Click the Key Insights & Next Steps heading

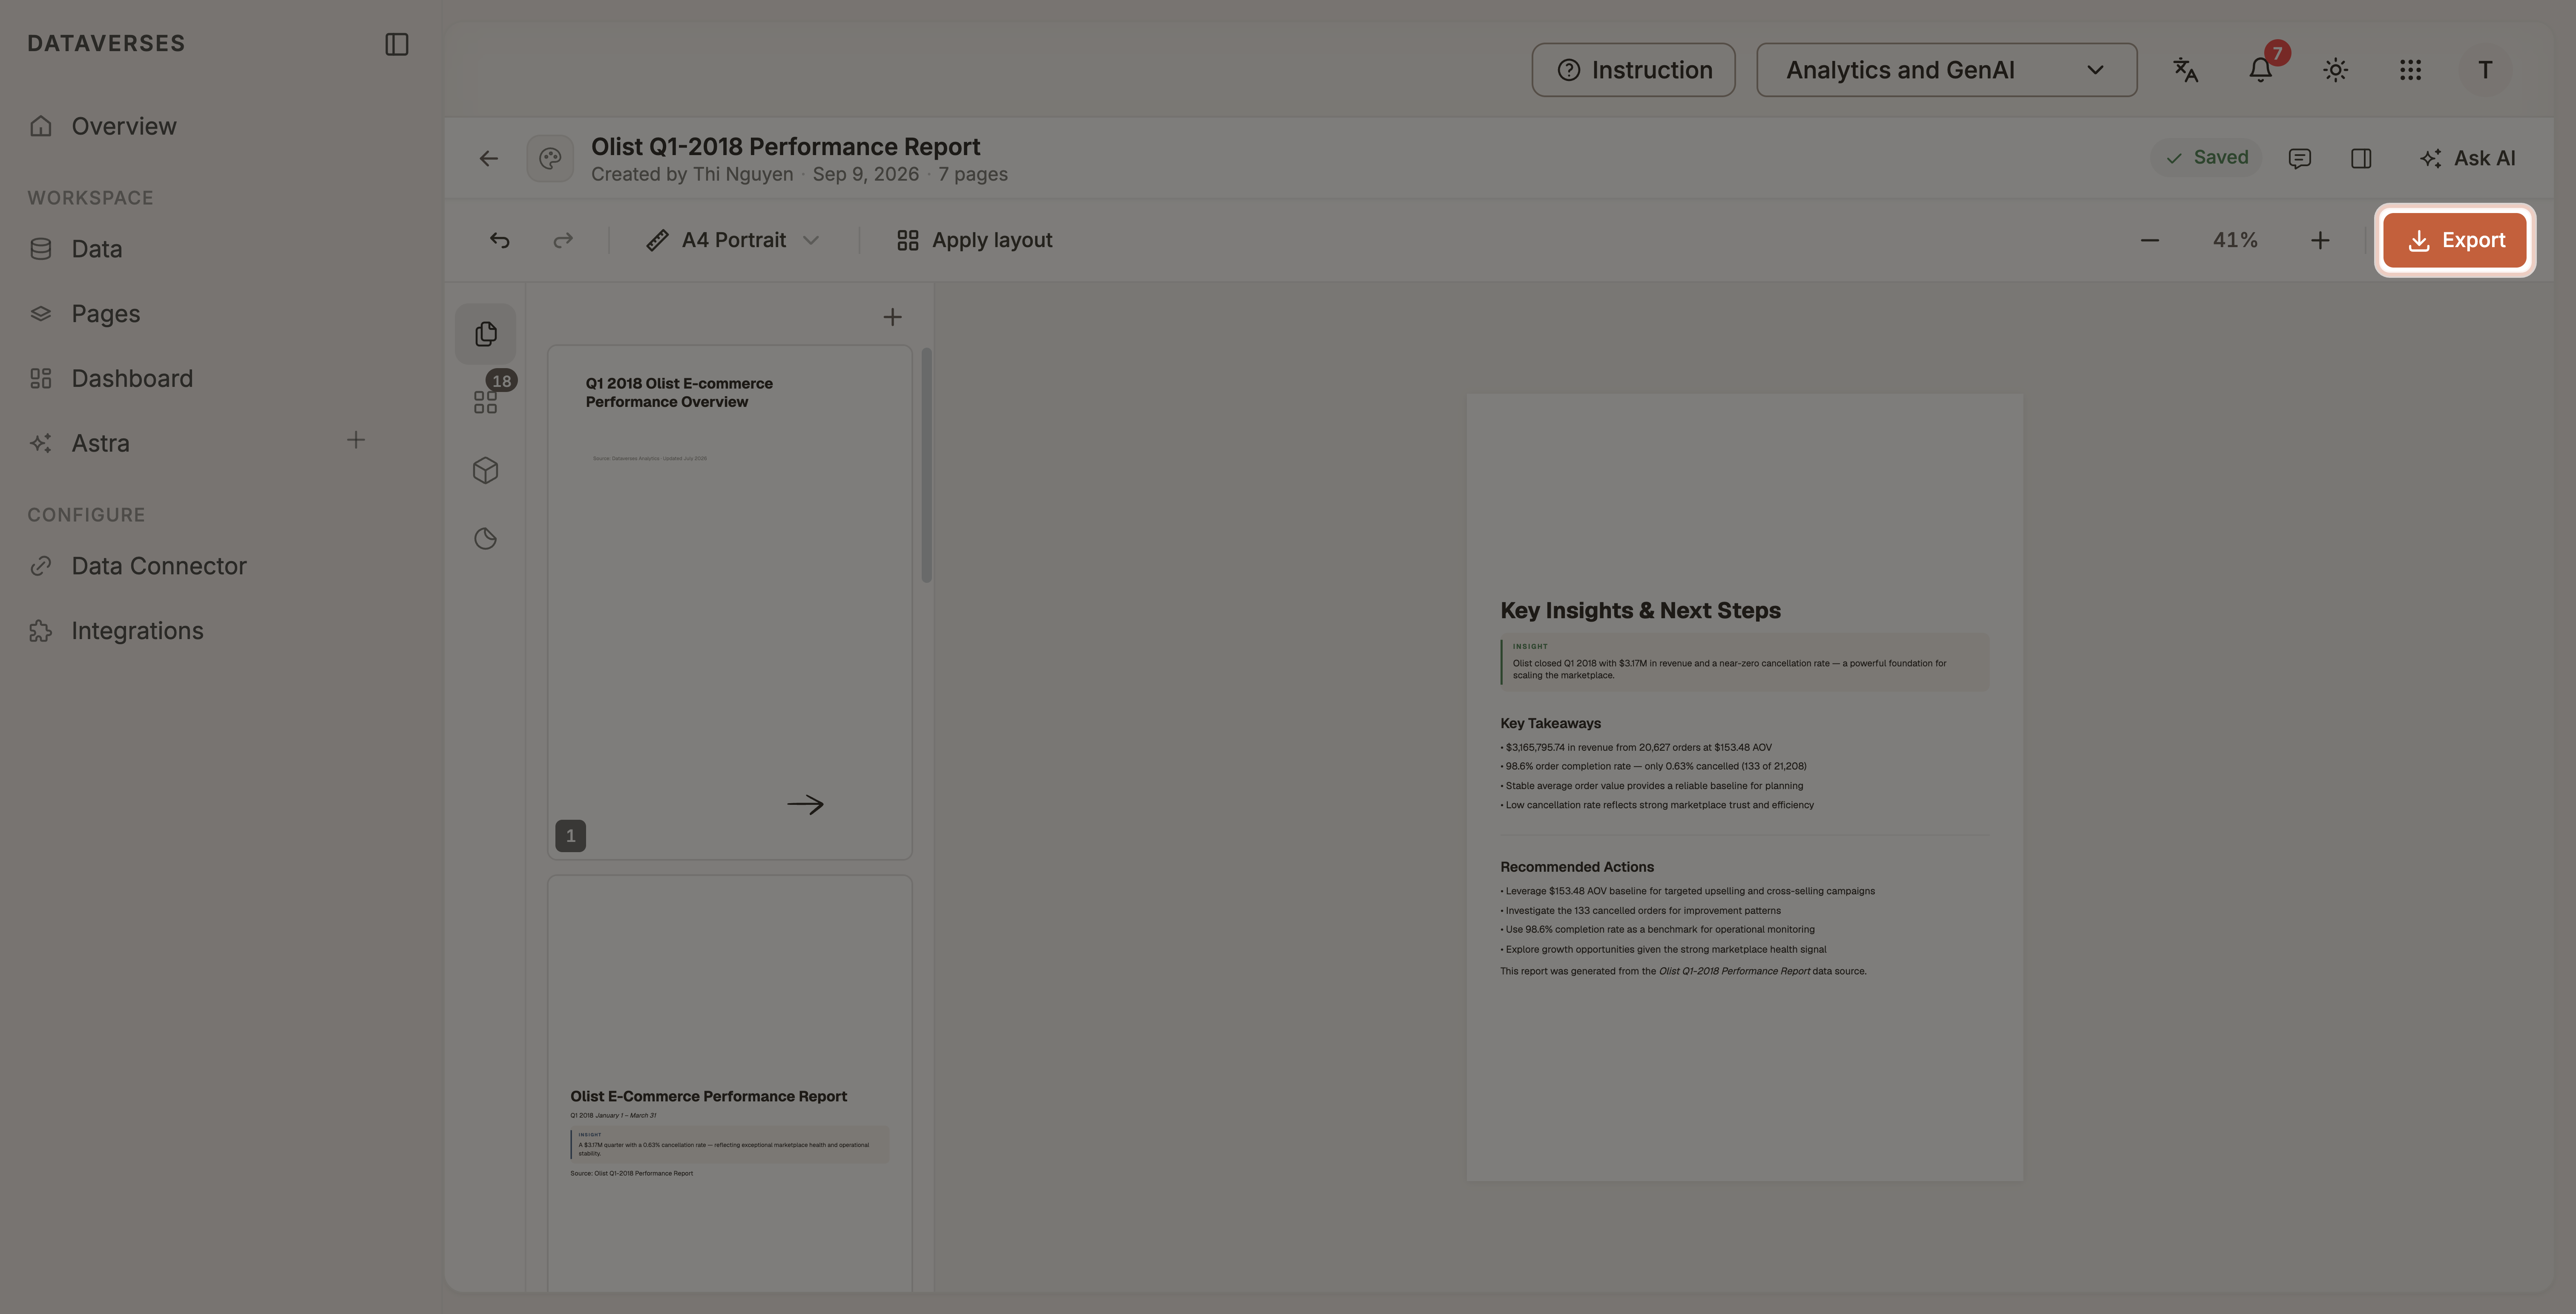click(x=1640, y=610)
